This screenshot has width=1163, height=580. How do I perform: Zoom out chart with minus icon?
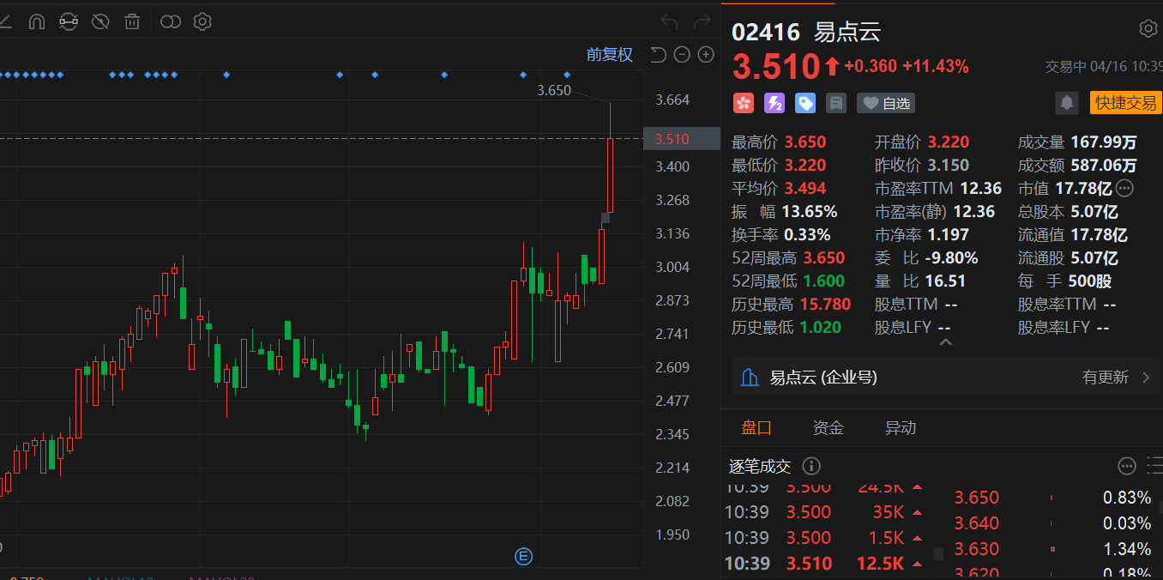(x=682, y=55)
